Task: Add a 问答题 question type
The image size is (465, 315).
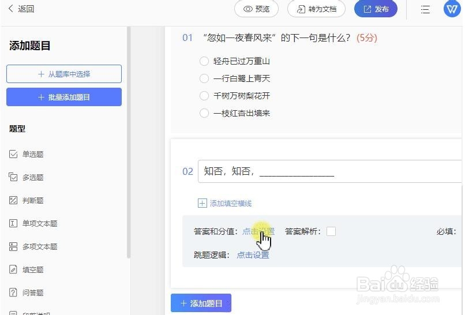Action: (x=27, y=292)
